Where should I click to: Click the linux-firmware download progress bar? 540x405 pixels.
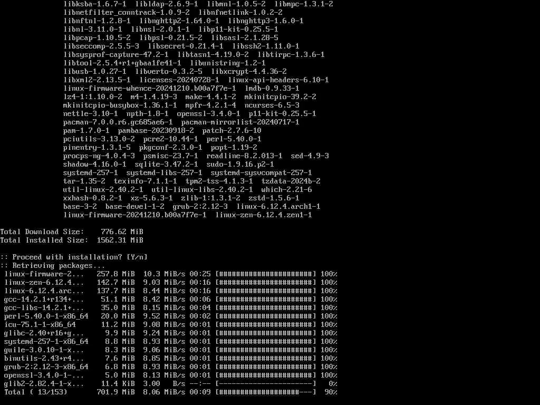click(x=266, y=274)
